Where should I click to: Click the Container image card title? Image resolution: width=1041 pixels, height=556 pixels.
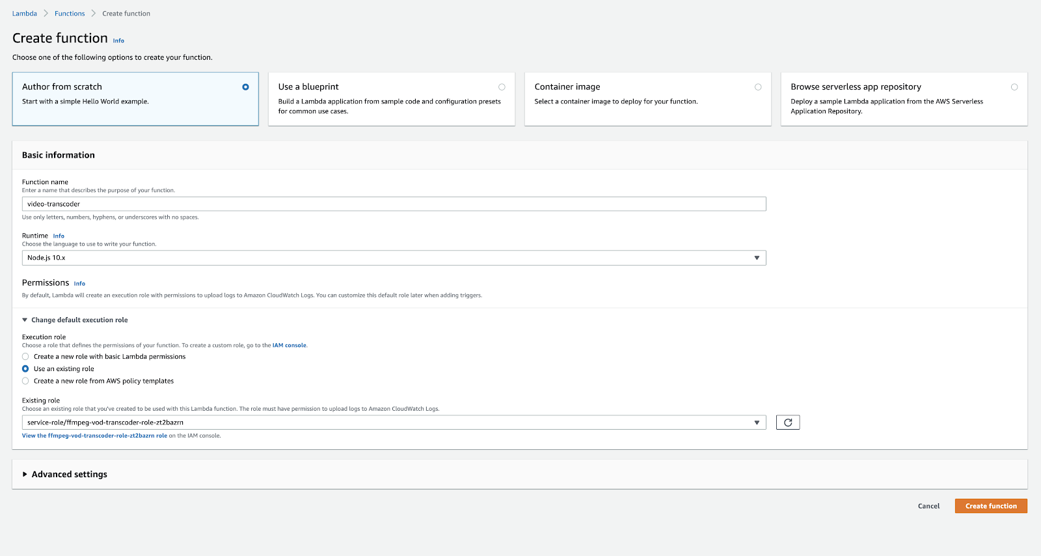pos(567,87)
